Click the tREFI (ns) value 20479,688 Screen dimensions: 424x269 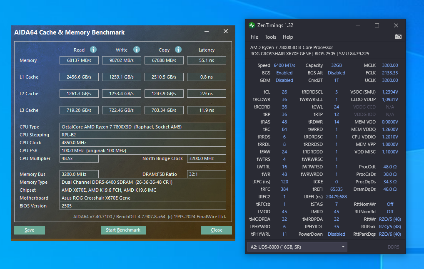337,197
